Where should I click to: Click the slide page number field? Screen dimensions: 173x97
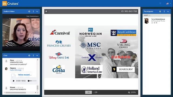(x=88, y=92)
